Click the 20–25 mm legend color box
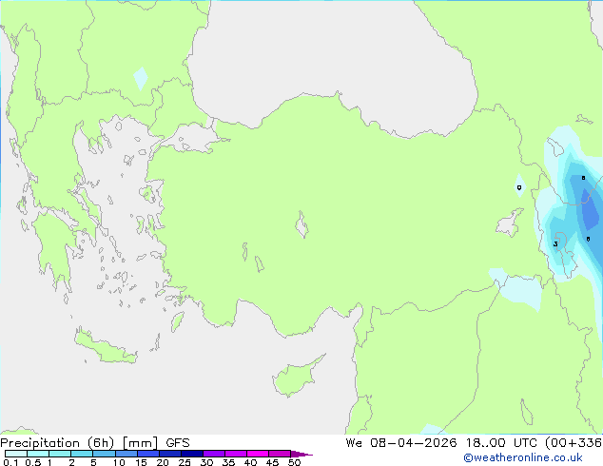 170,454
